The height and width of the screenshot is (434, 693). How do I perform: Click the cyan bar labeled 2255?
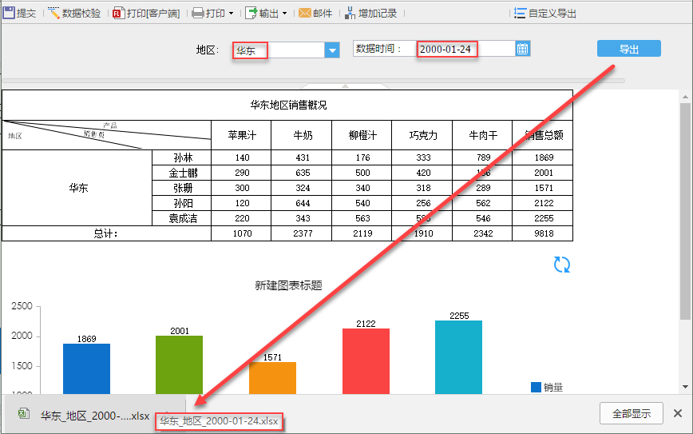coord(459,357)
